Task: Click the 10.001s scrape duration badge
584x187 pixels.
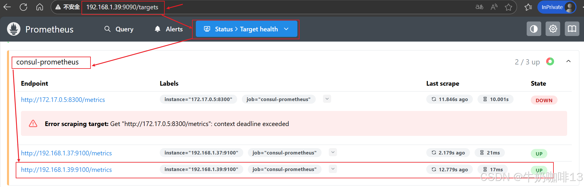Action: [496, 99]
